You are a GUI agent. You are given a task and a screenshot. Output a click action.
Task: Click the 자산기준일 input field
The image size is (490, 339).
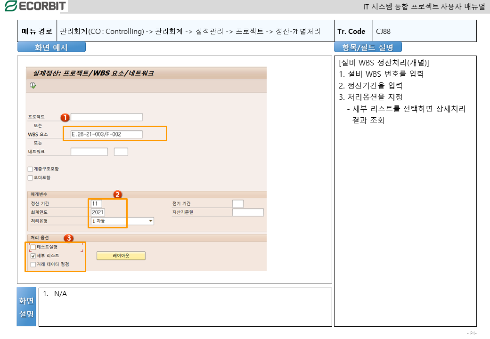pos(248,212)
